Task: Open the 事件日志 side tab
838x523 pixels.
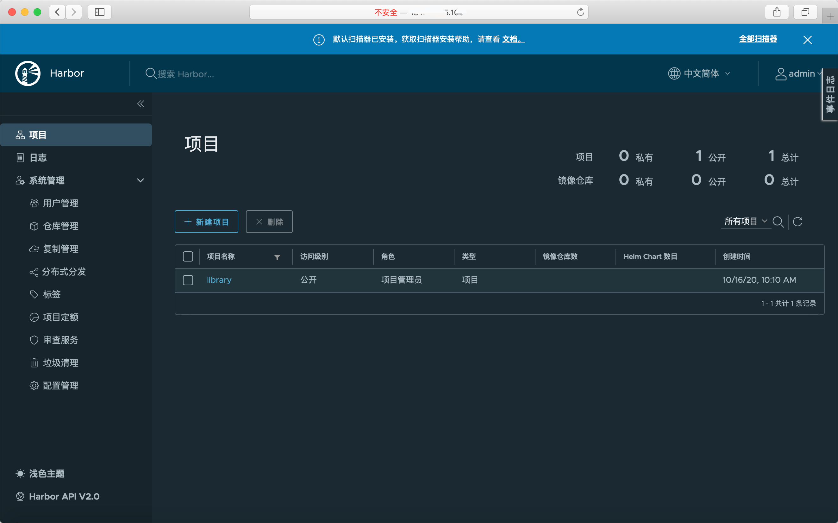Action: click(830, 94)
